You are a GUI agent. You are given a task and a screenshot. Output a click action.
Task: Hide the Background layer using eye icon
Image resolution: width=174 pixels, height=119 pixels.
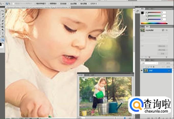pos(142,71)
